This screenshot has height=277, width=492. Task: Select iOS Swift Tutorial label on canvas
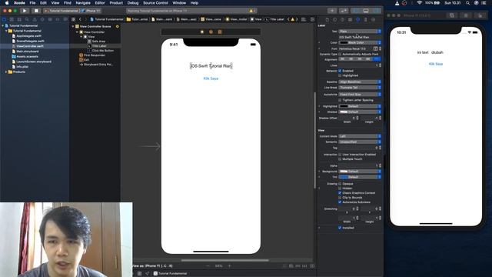point(211,66)
